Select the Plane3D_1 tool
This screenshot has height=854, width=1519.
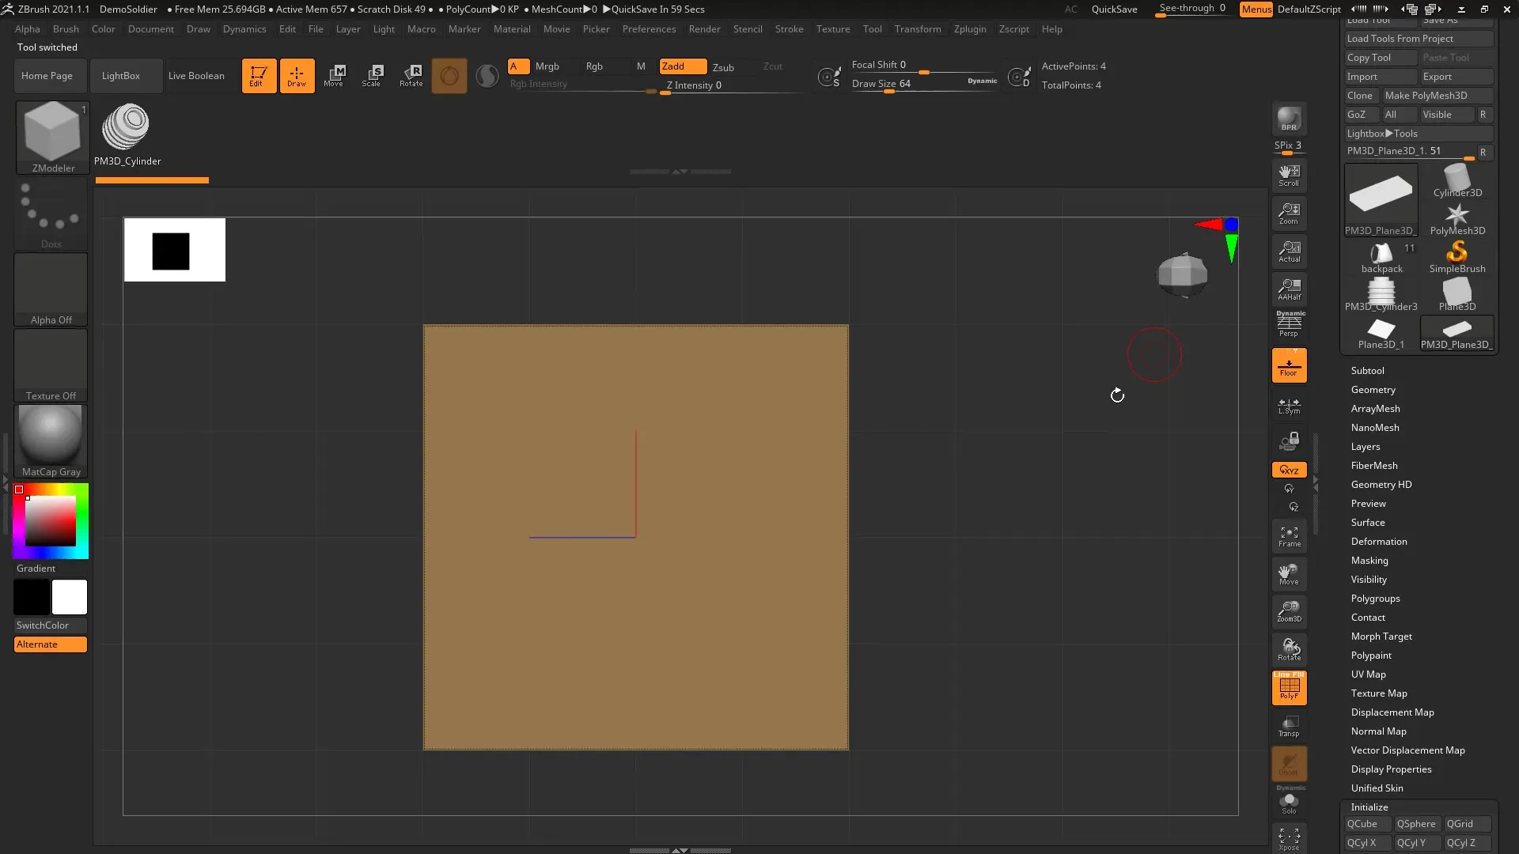click(1381, 333)
